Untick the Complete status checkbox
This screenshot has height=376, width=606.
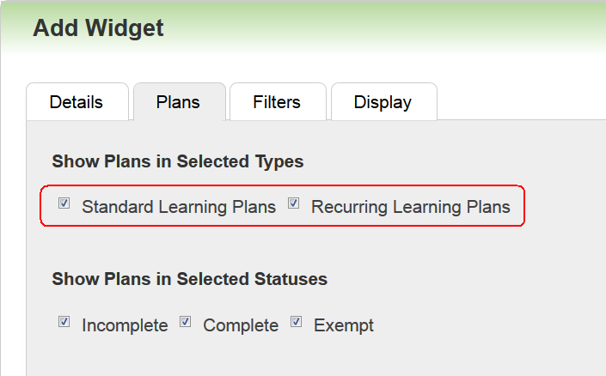click(x=185, y=322)
